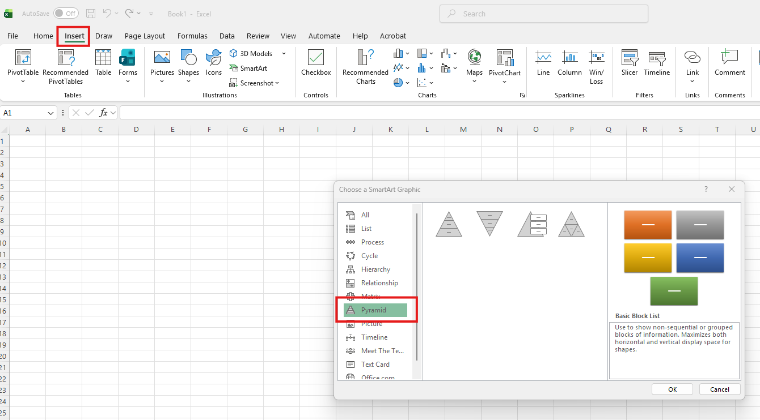The height and width of the screenshot is (420, 760).
Task: Click Cancel in SmartArt dialog
Action: (x=720, y=389)
